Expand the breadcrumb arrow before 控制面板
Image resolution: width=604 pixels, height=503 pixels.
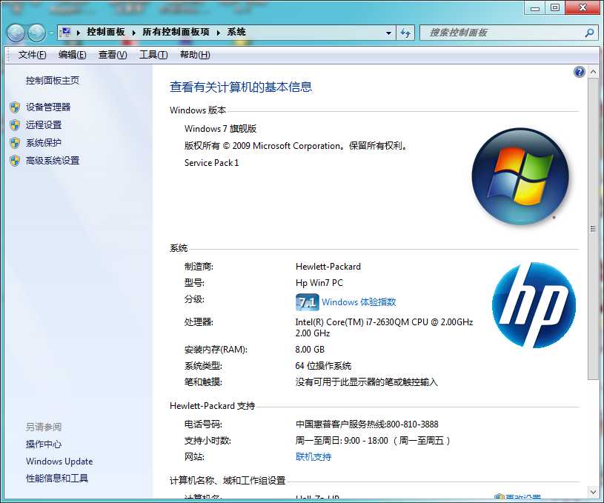pyautogui.click(x=79, y=33)
